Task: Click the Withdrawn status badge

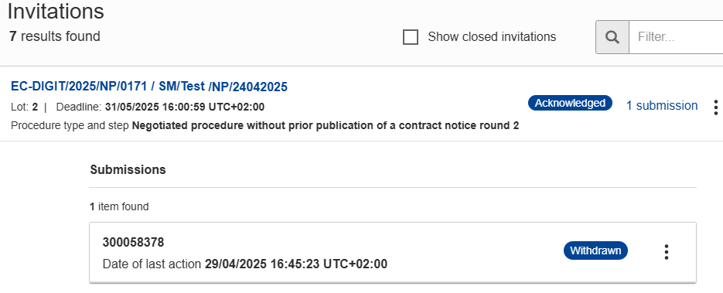Action: point(595,250)
